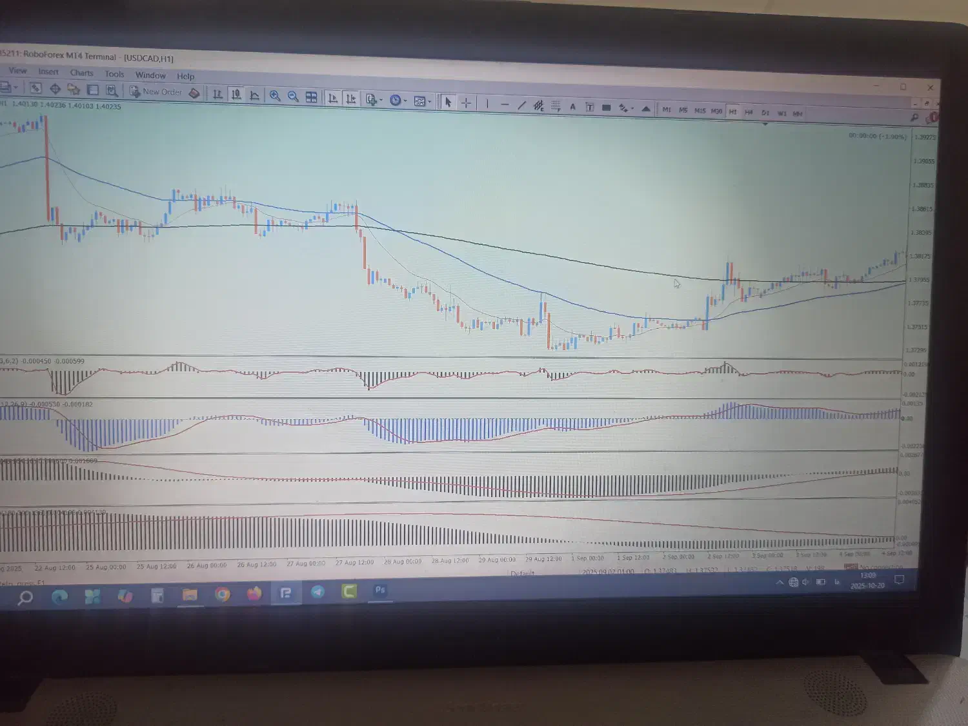Toggle Chart Shift option

[351, 99]
